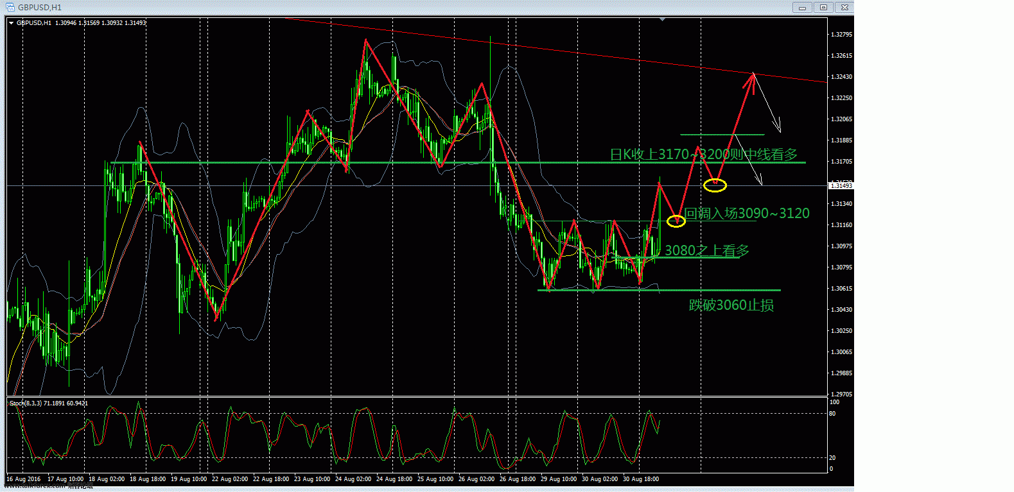
Task: Select the '跌破3060止损' text label
Action: (x=731, y=305)
